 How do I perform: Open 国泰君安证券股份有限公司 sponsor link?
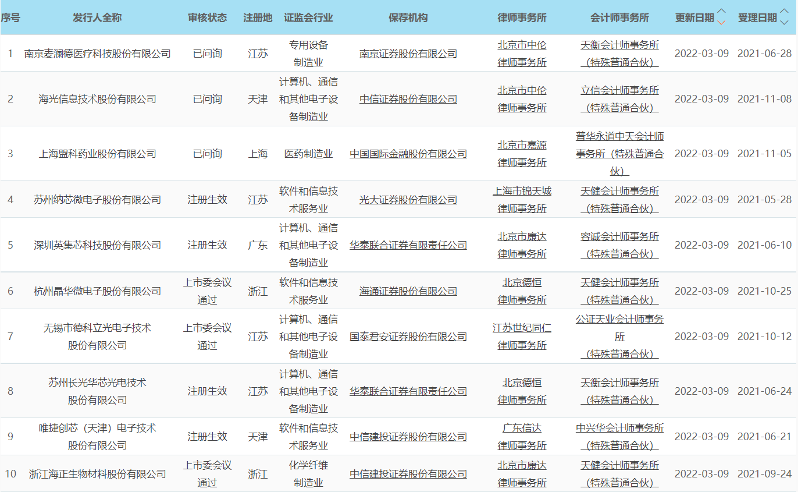coord(408,337)
